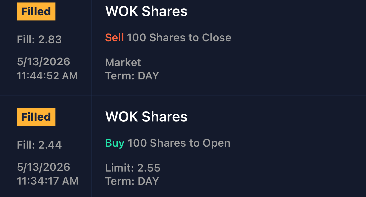Click Term: DAY on the sell order
Viewport: 366px width, 197px height.
click(x=132, y=76)
